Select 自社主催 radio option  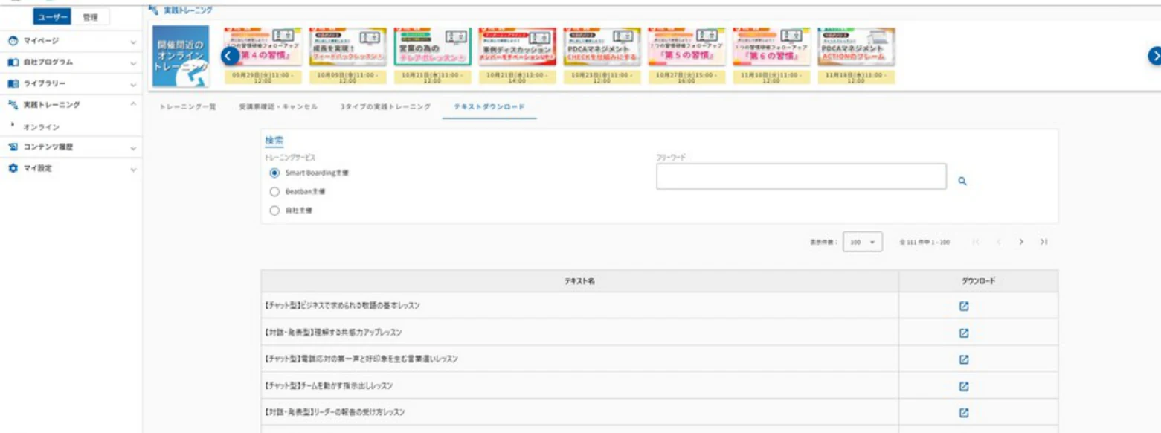click(x=274, y=211)
